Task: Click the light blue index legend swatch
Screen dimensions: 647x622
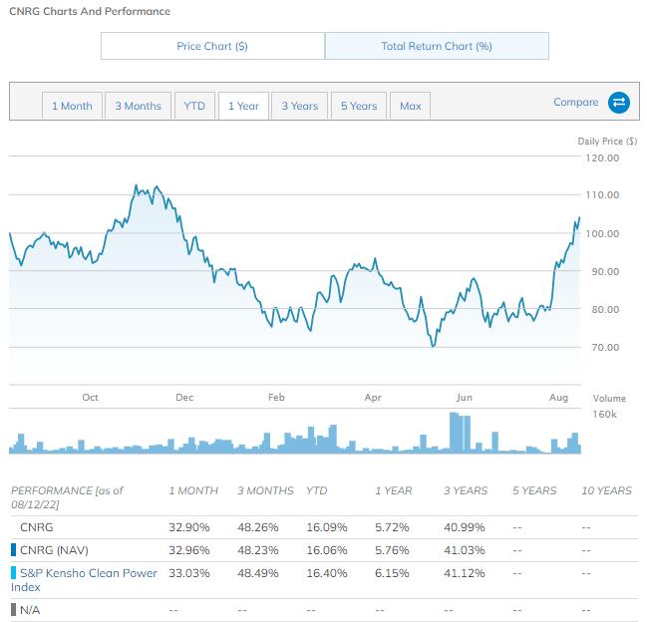Action: [x=12, y=573]
